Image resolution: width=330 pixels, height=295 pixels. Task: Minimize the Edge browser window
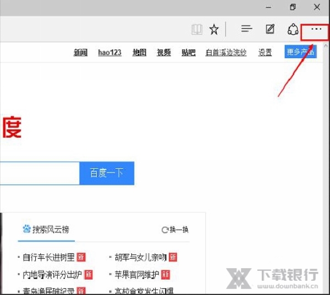268,7
